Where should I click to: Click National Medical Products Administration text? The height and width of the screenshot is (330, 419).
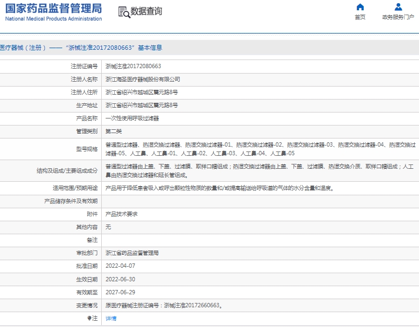pyautogui.click(x=54, y=19)
